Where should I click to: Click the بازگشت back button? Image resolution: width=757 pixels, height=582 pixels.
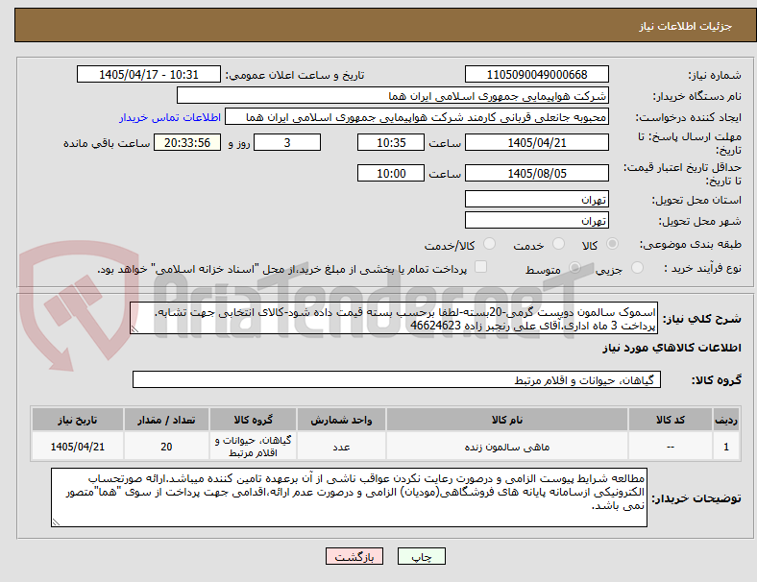point(354,556)
